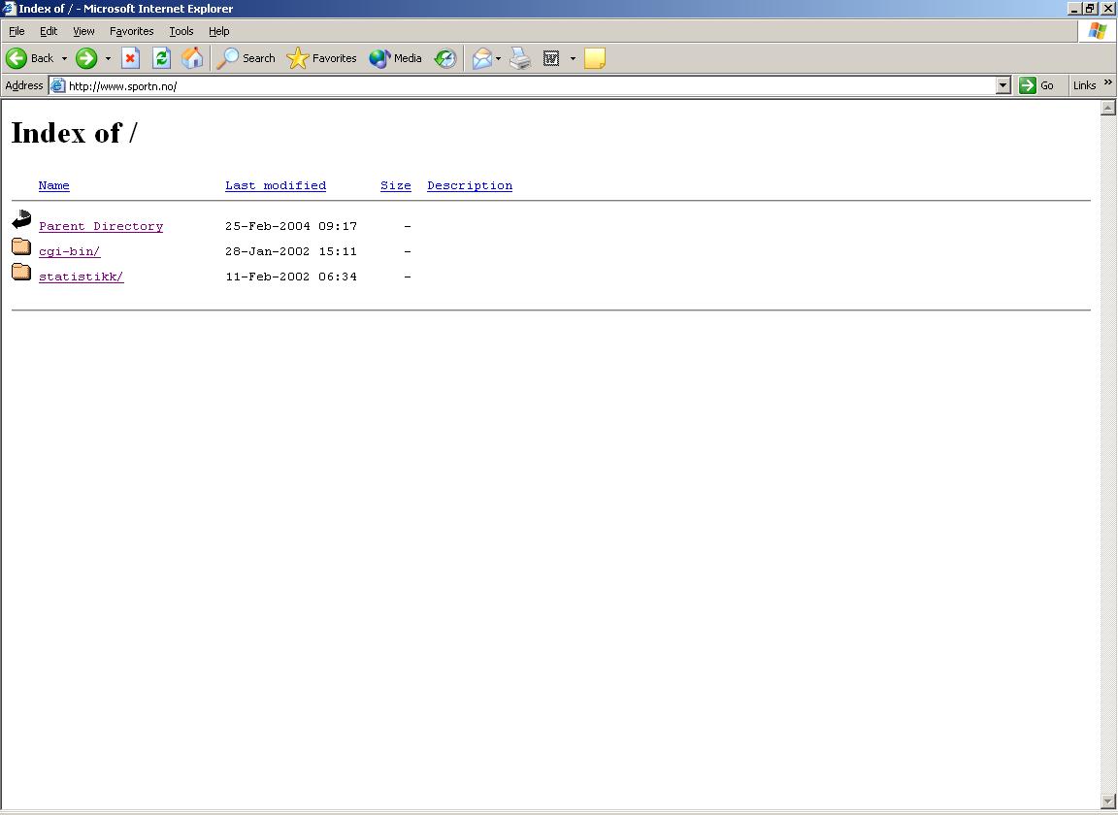Sort by Description column link
Viewport: 1118px width, 815px height.
coord(470,185)
